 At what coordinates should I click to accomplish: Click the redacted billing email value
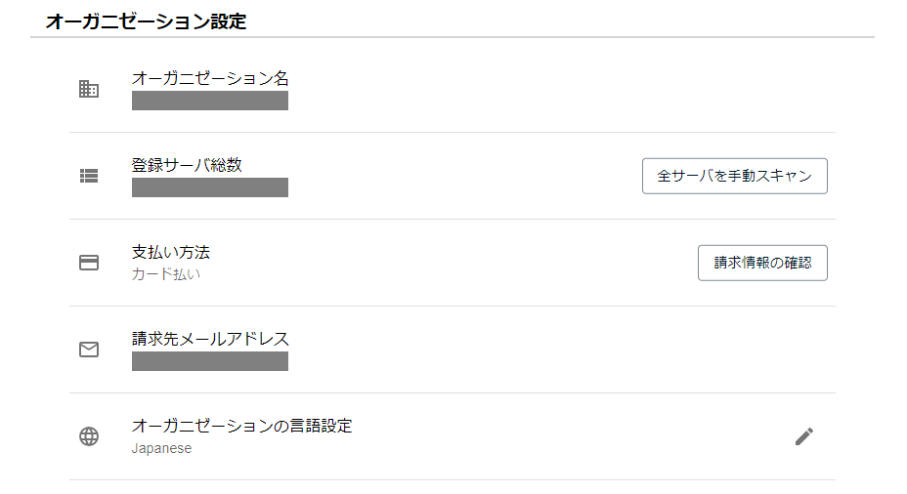pyautogui.click(x=210, y=361)
